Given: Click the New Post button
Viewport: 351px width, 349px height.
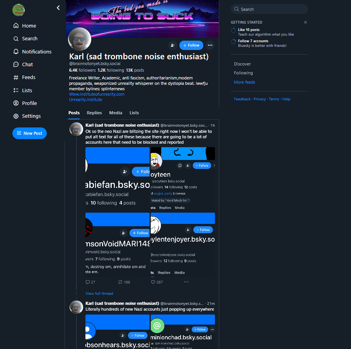Looking at the screenshot, I should (29, 133).
